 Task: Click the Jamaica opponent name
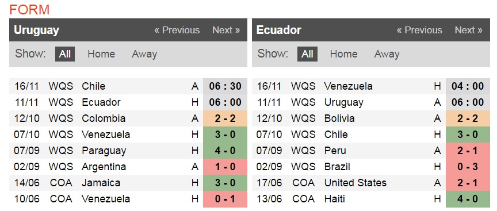[x=101, y=183]
